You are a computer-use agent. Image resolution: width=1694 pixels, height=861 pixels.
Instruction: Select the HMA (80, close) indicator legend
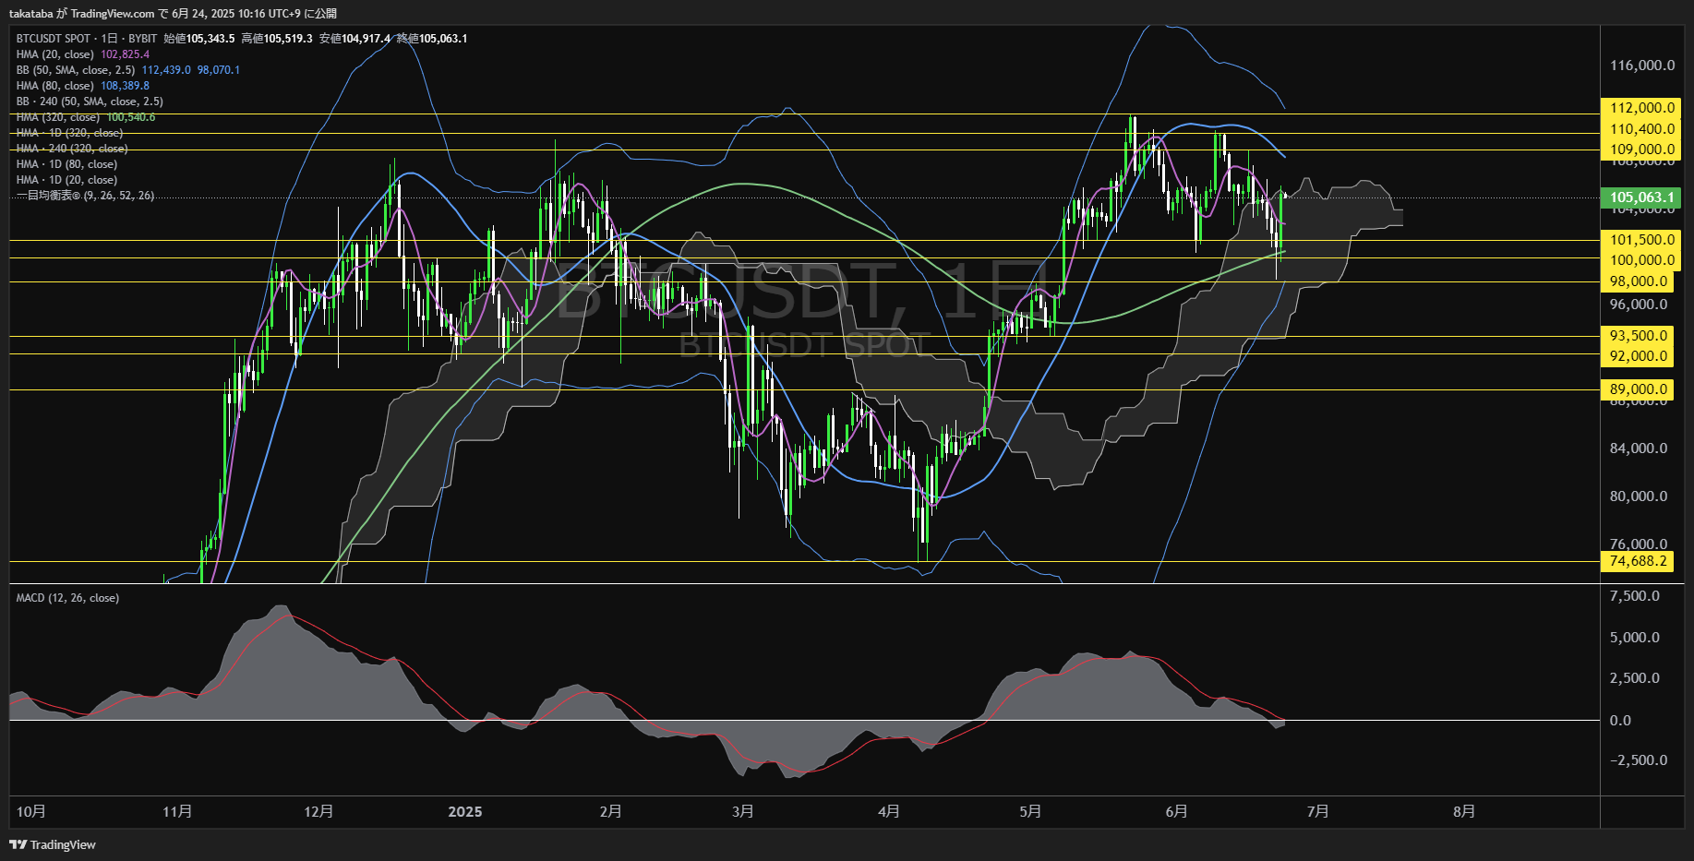point(55,86)
